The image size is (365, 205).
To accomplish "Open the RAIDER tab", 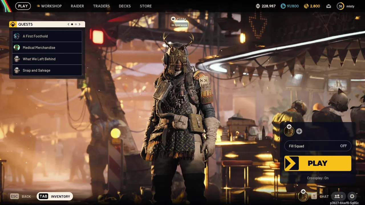I will 77,6.
